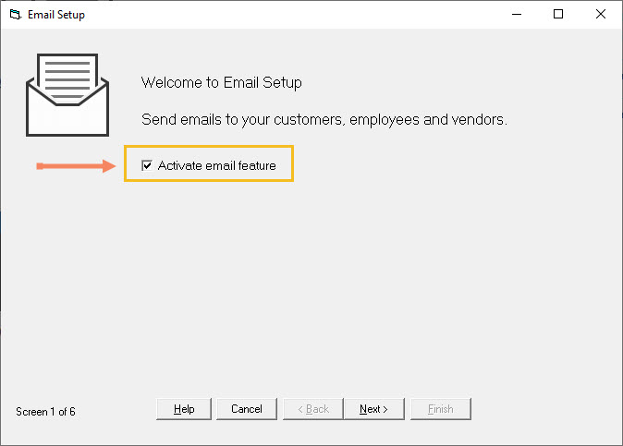Click the 'Email Setup' window title text

[56, 15]
